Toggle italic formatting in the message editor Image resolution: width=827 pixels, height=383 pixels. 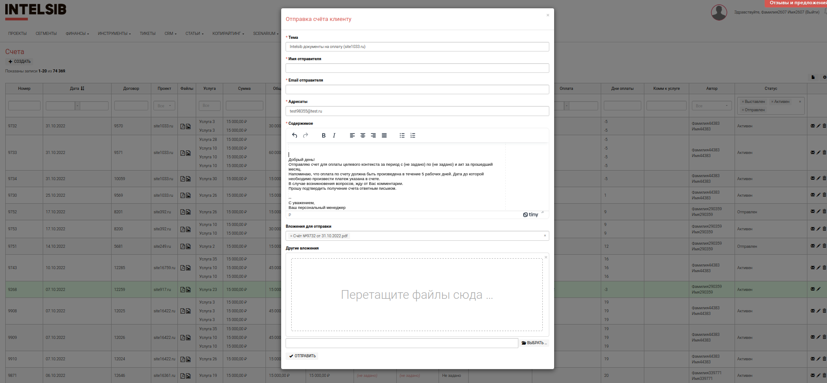pyautogui.click(x=334, y=135)
